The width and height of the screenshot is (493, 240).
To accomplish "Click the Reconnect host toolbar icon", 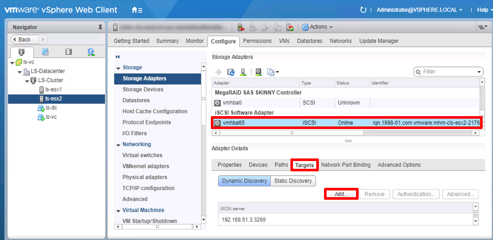I will pyautogui.click(x=290, y=27).
